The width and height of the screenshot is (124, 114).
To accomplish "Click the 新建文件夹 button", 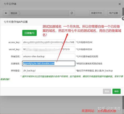I will tap(97, 13).
